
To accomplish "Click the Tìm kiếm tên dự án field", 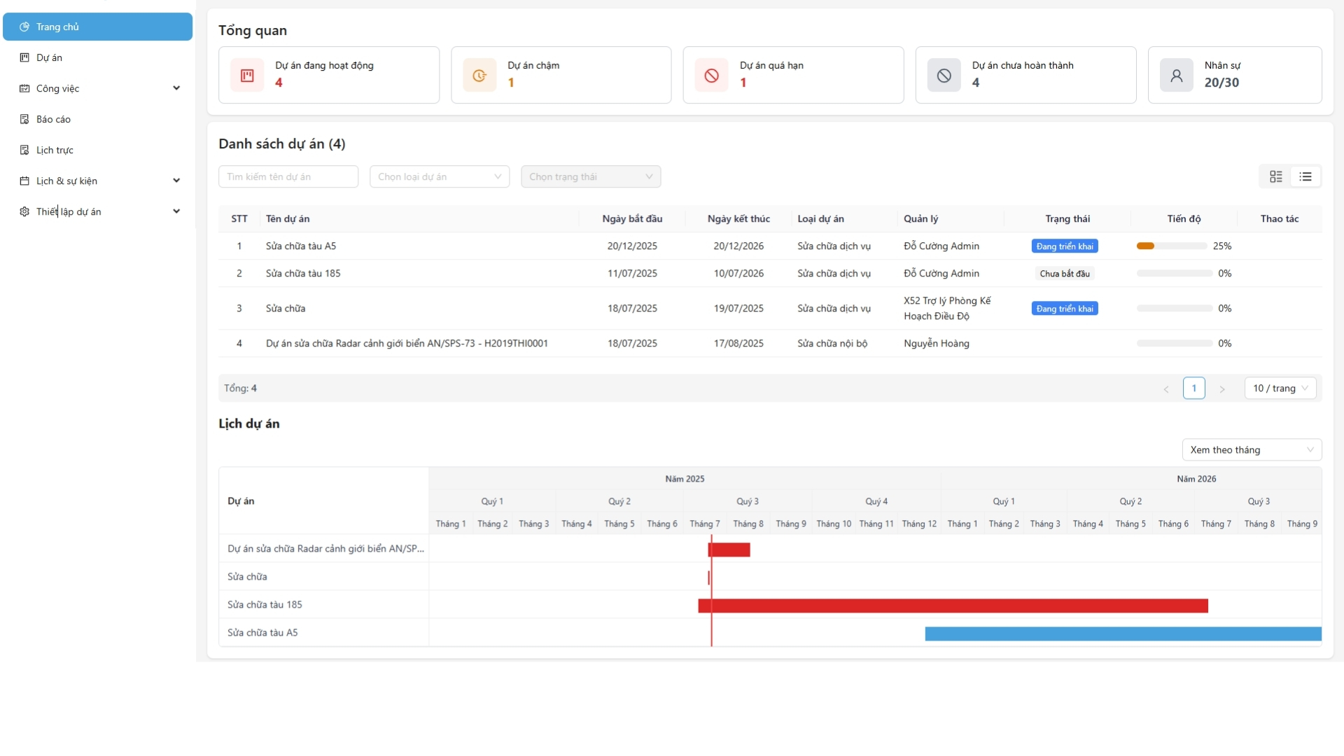I will click(288, 176).
